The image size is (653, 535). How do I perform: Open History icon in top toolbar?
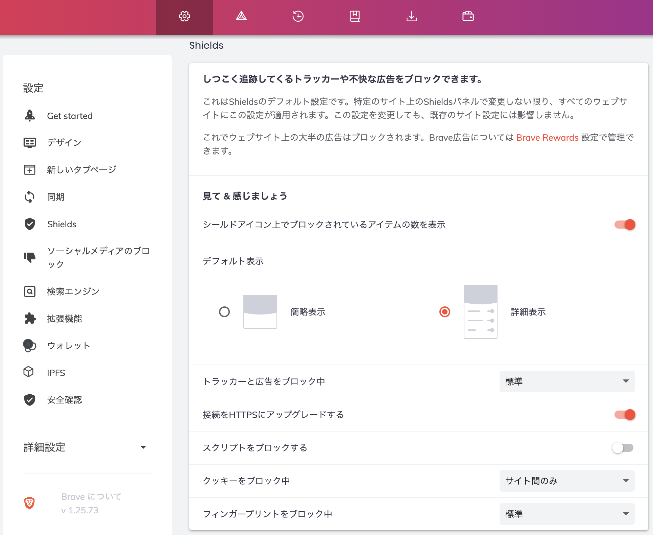pos(298,16)
